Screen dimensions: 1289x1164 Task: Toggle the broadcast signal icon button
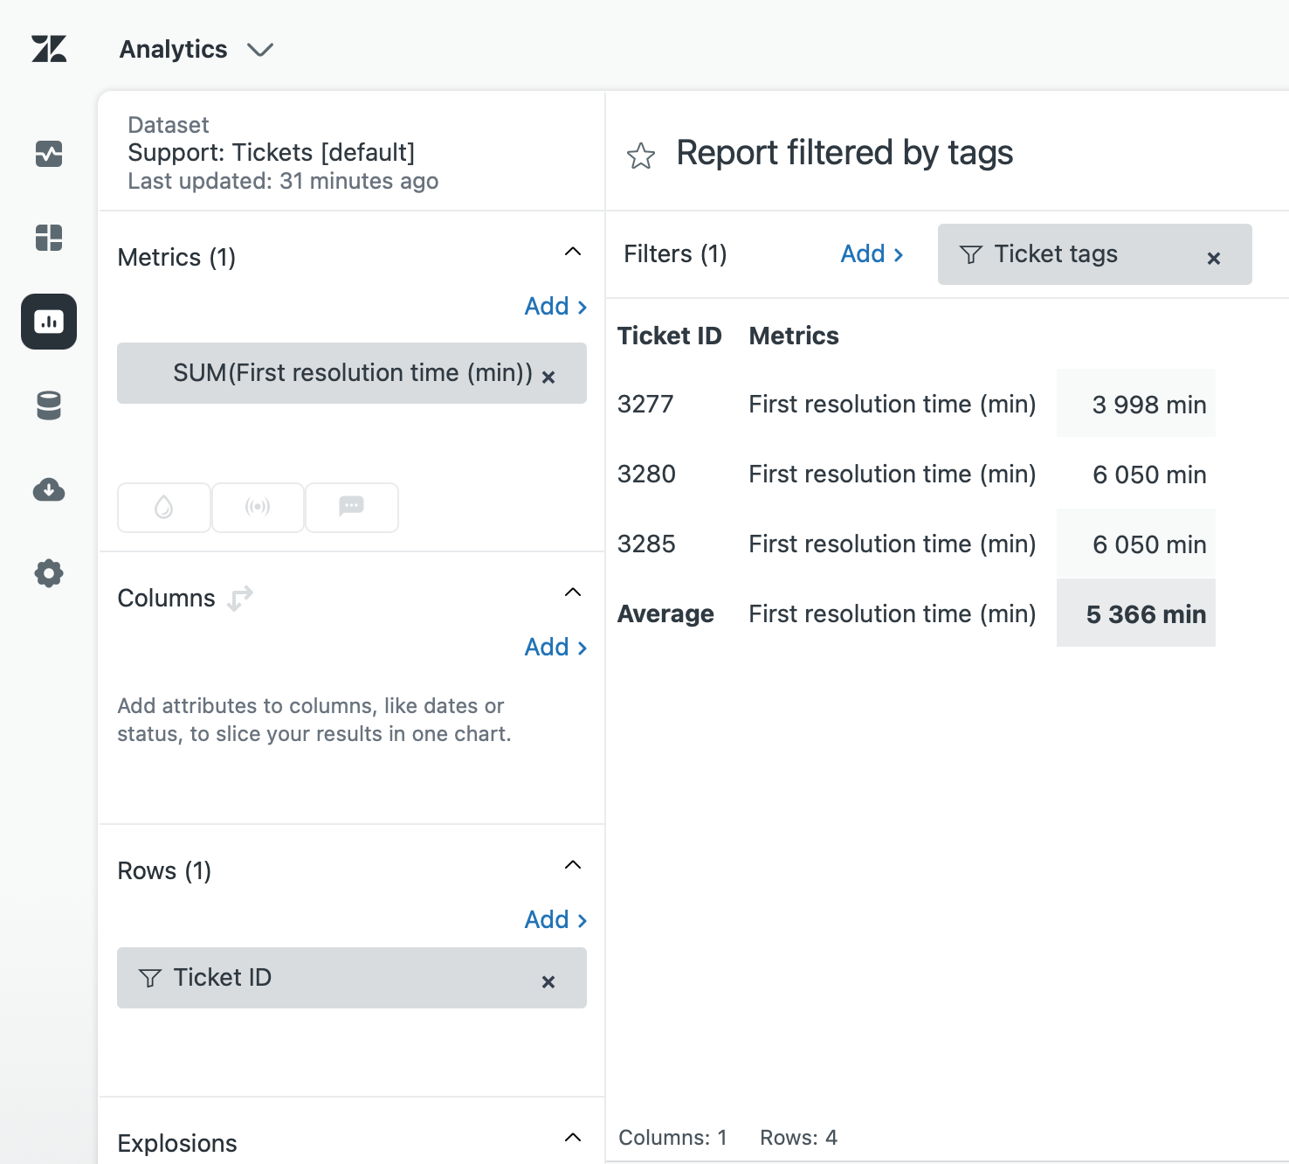click(258, 507)
